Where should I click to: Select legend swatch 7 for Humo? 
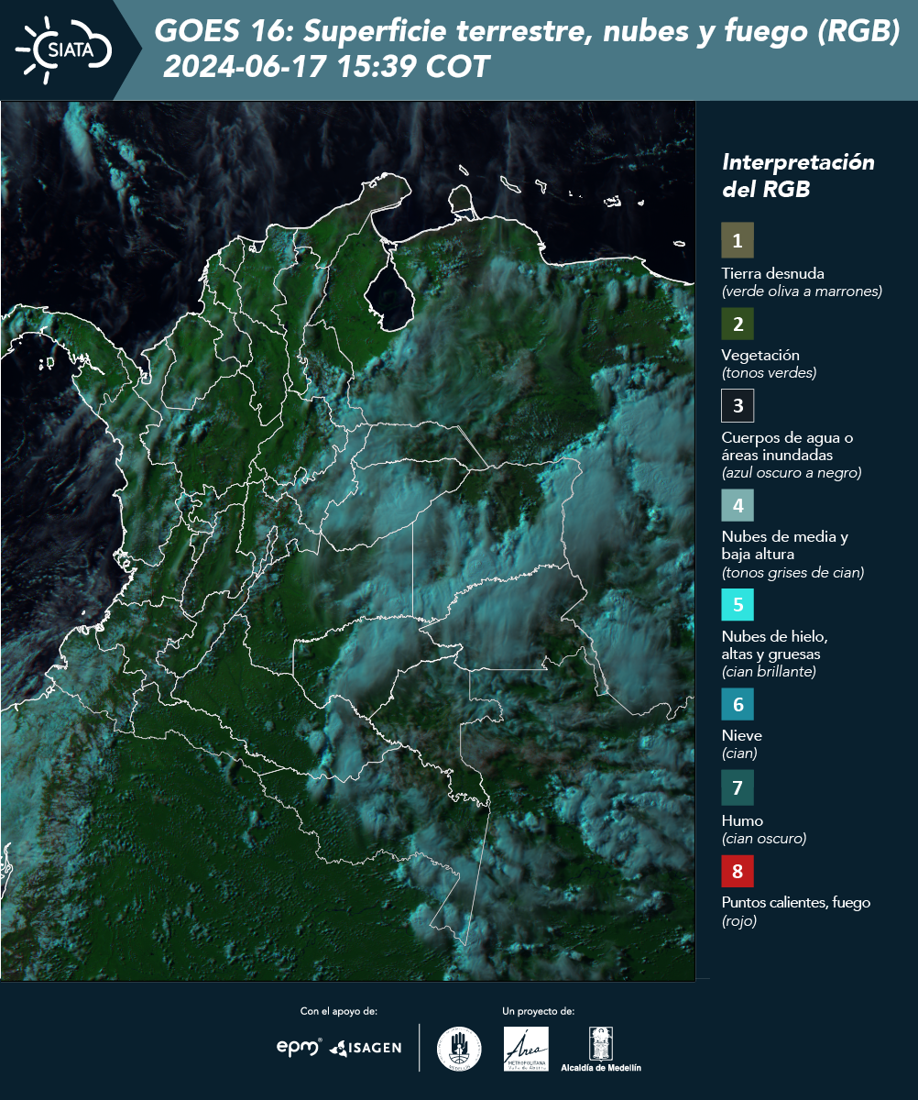738,787
